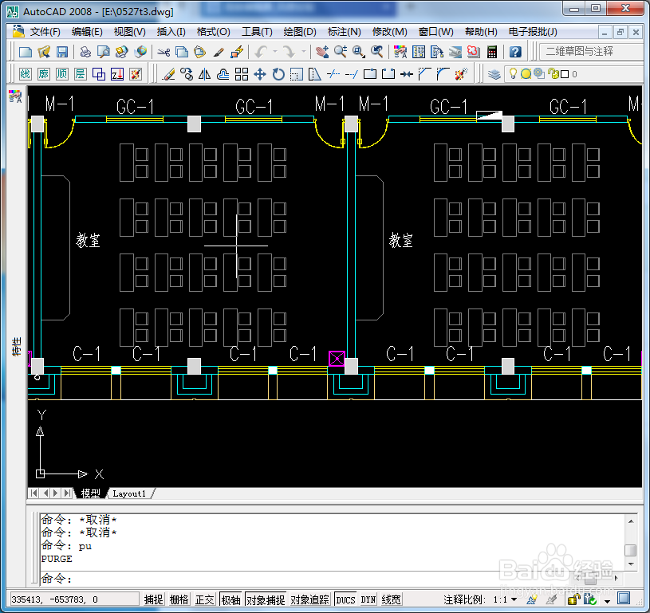This screenshot has height=613, width=650.
Task: Open the 编辑(E) menu
Action: (87, 32)
